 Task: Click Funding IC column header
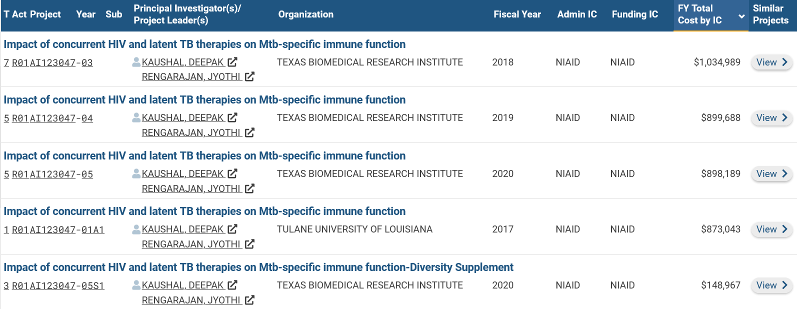[x=635, y=14]
